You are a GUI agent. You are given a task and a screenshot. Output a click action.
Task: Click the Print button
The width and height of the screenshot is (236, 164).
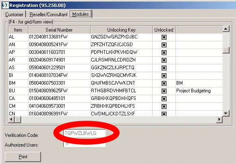pos(23,157)
